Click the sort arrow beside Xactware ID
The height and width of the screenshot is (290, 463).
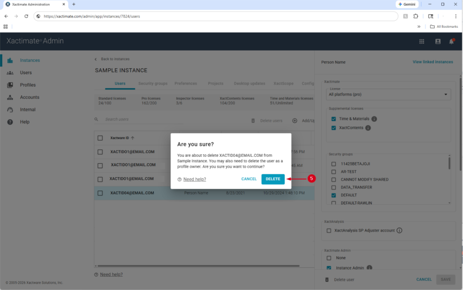[133, 138]
